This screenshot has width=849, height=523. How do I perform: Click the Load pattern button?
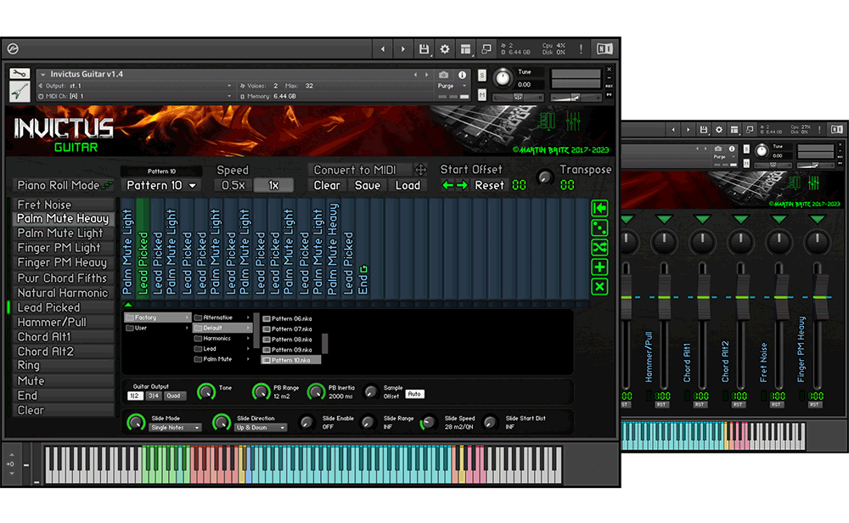coord(408,185)
